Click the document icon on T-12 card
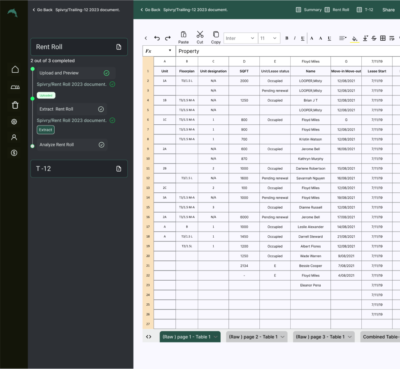The width and height of the screenshot is (400, 369). point(119,169)
